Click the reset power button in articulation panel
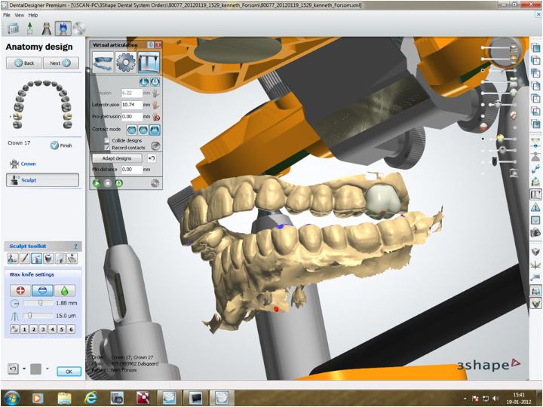543x407 pixels. coord(155,82)
